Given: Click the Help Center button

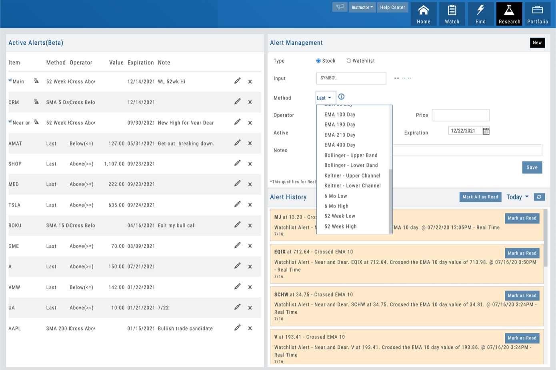Looking at the screenshot, I should point(392,7).
